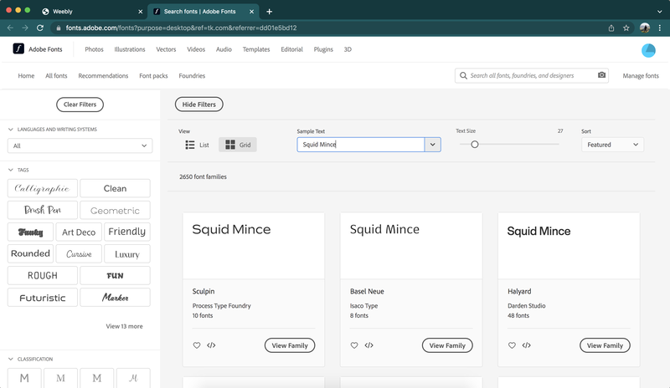Click the Adobe Fonts logo icon
Viewport: 670px width, 388px height.
[x=18, y=48]
